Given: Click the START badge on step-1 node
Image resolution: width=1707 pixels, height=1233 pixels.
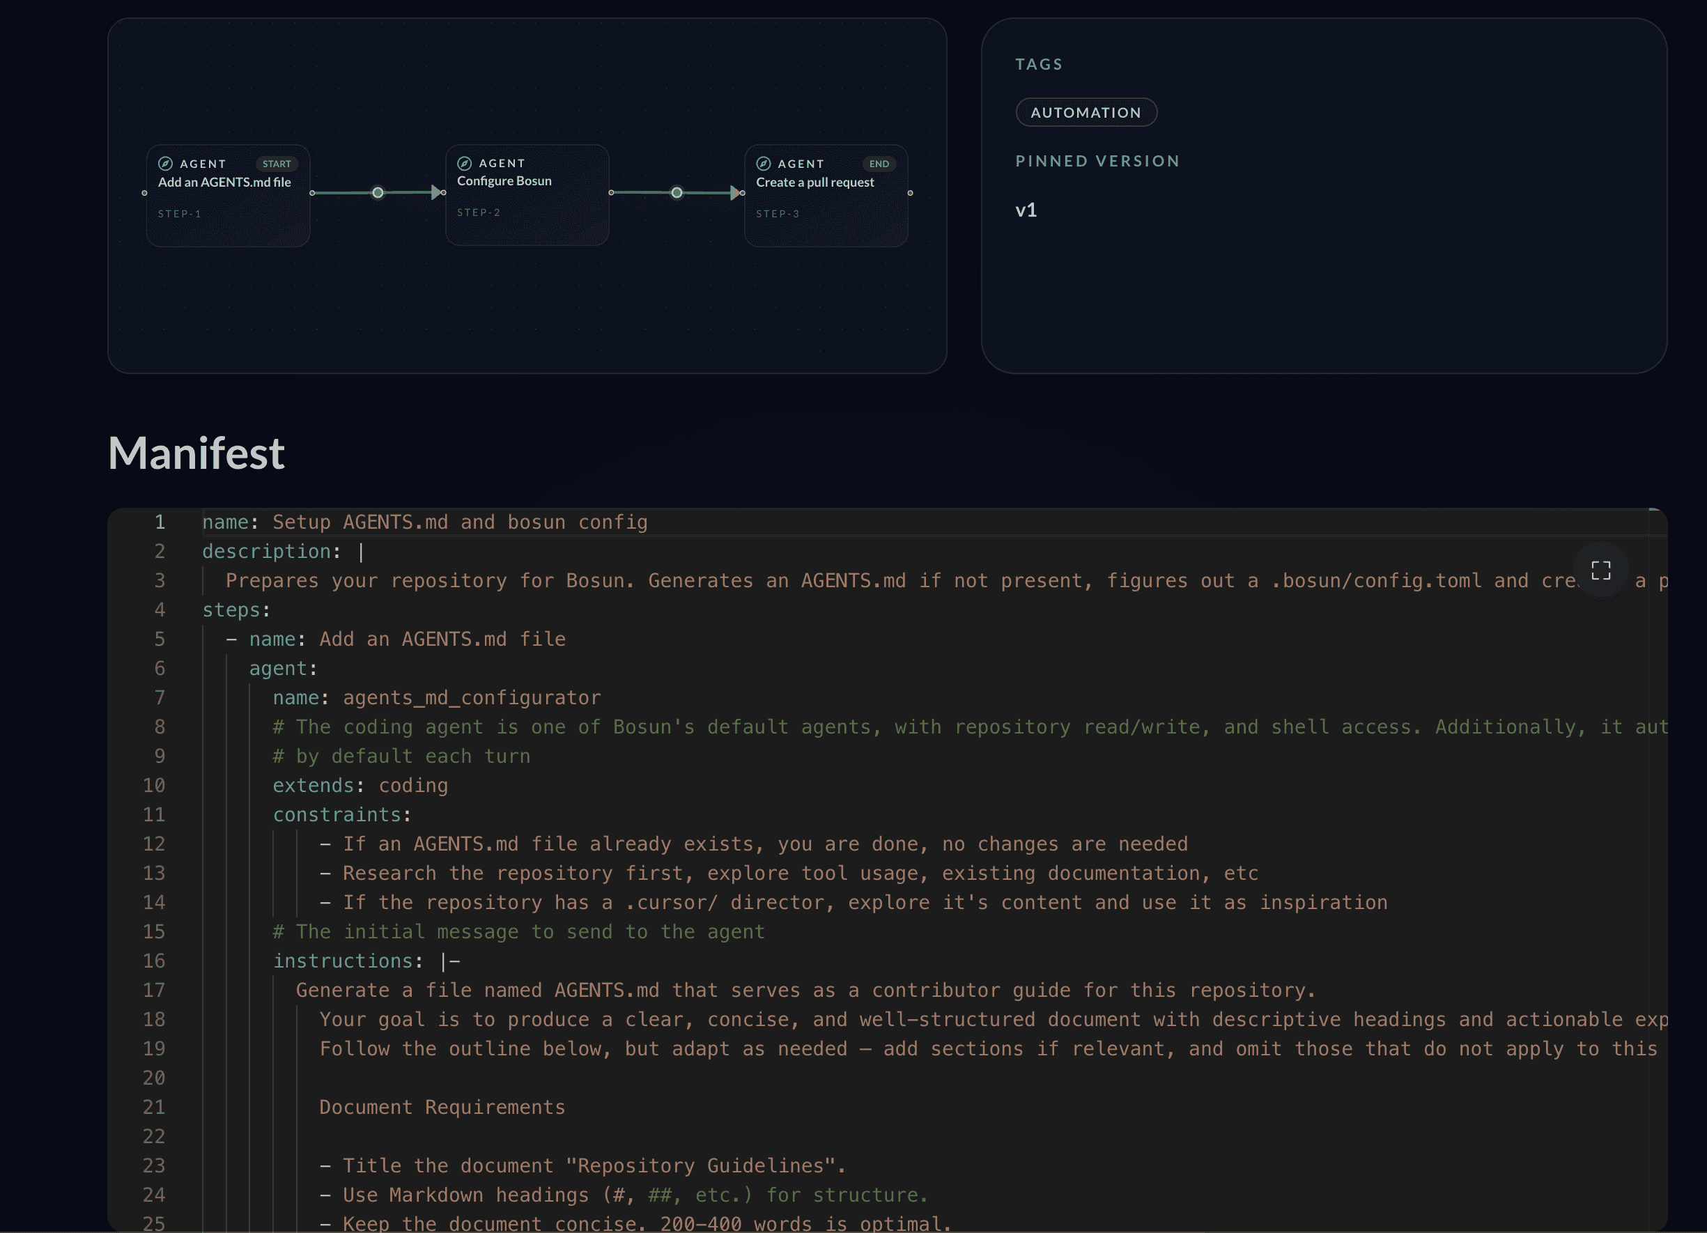Looking at the screenshot, I should pyautogui.click(x=276, y=164).
